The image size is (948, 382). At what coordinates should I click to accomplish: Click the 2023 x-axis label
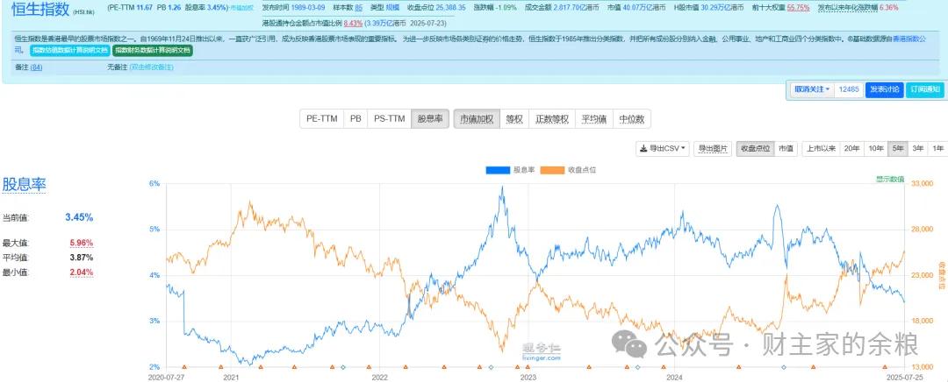pyautogui.click(x=528, y=377)
